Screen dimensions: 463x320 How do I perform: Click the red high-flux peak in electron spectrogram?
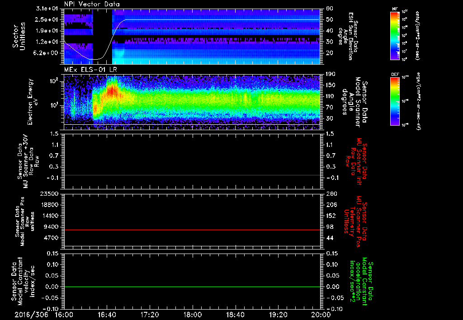(x=112, y=91)
